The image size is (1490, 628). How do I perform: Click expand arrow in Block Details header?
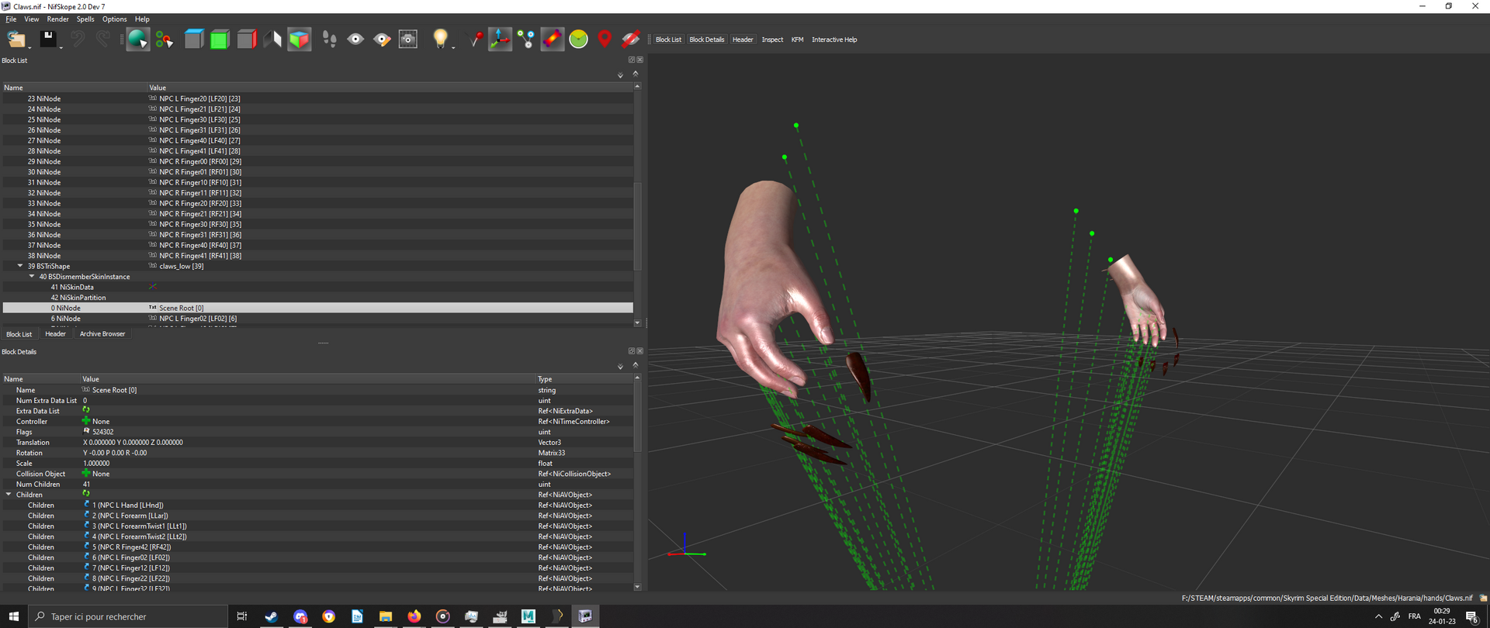[x=620, y=367]
